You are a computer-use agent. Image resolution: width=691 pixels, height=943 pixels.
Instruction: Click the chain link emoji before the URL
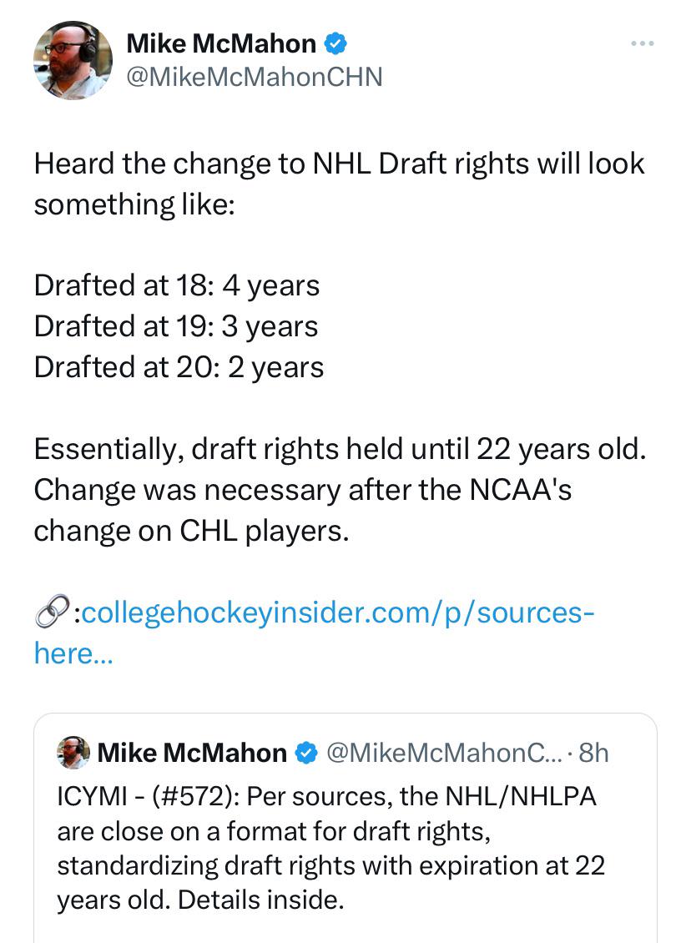click(x=53, y=613)
